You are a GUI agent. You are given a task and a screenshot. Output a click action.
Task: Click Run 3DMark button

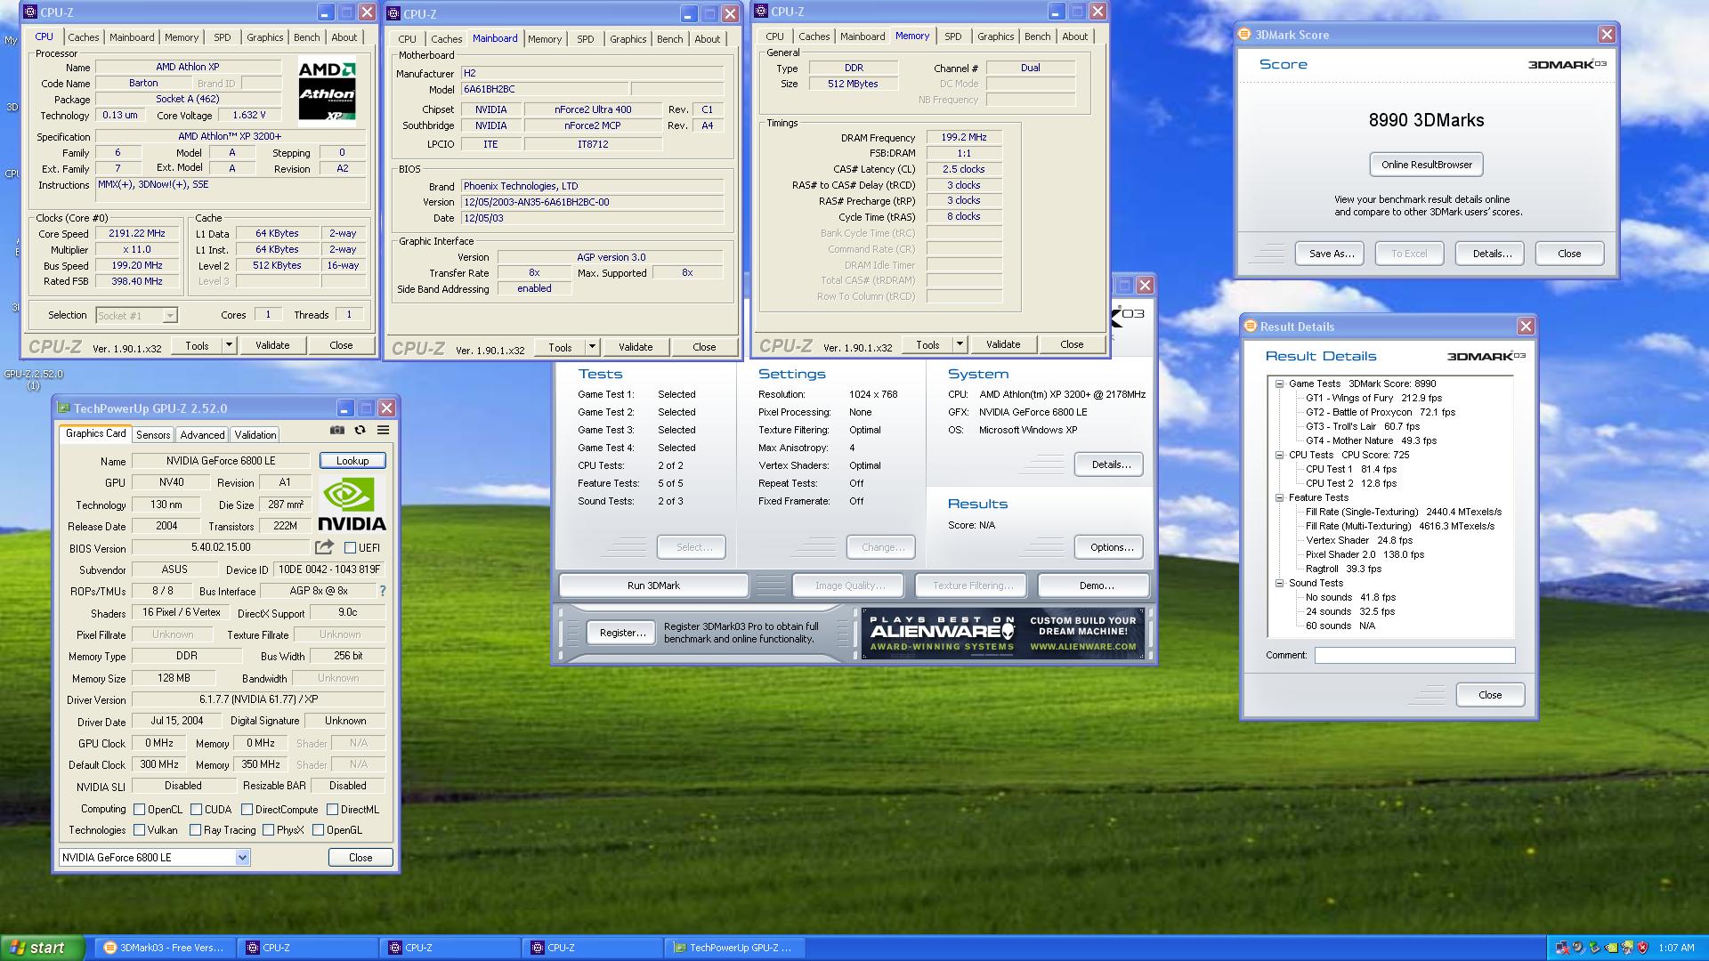(653, 585)
